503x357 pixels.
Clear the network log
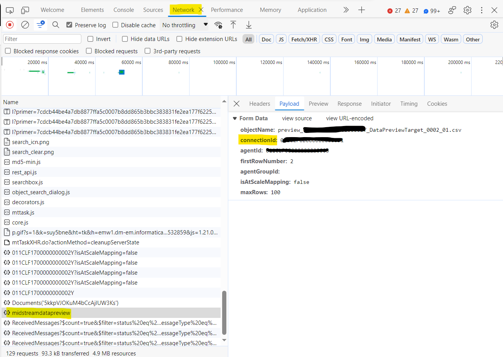(x=25, y=25)
